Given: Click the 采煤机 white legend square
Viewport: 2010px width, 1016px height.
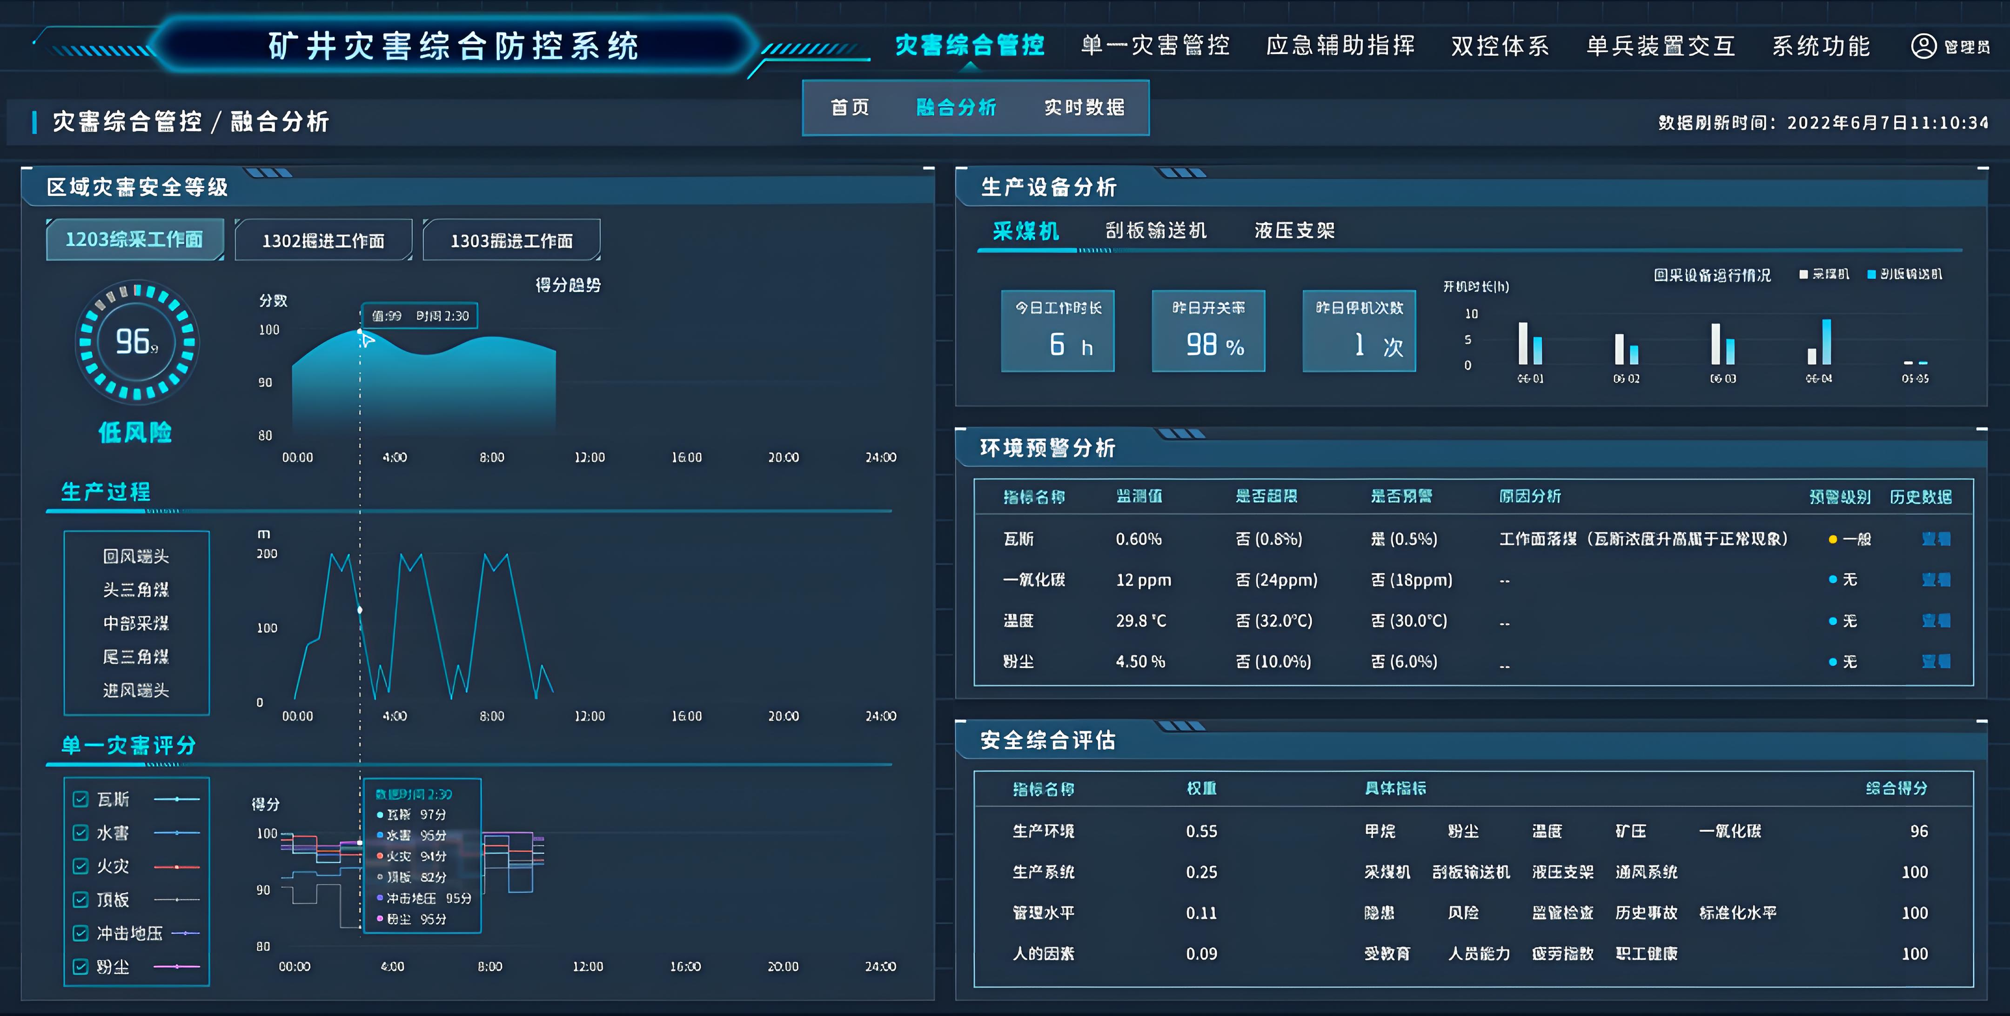Looking at the screenshot, I should (x=1803, y=274).
